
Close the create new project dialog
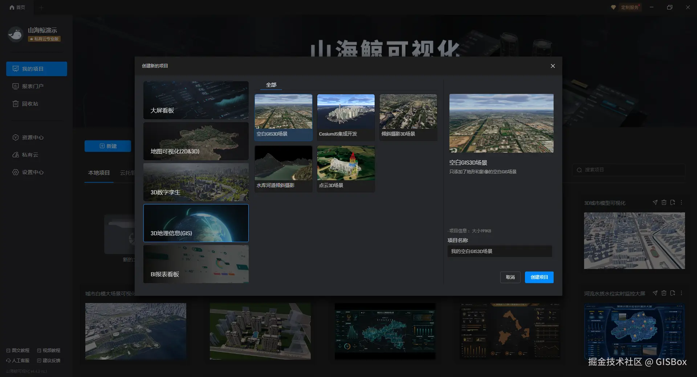point(553,66)
